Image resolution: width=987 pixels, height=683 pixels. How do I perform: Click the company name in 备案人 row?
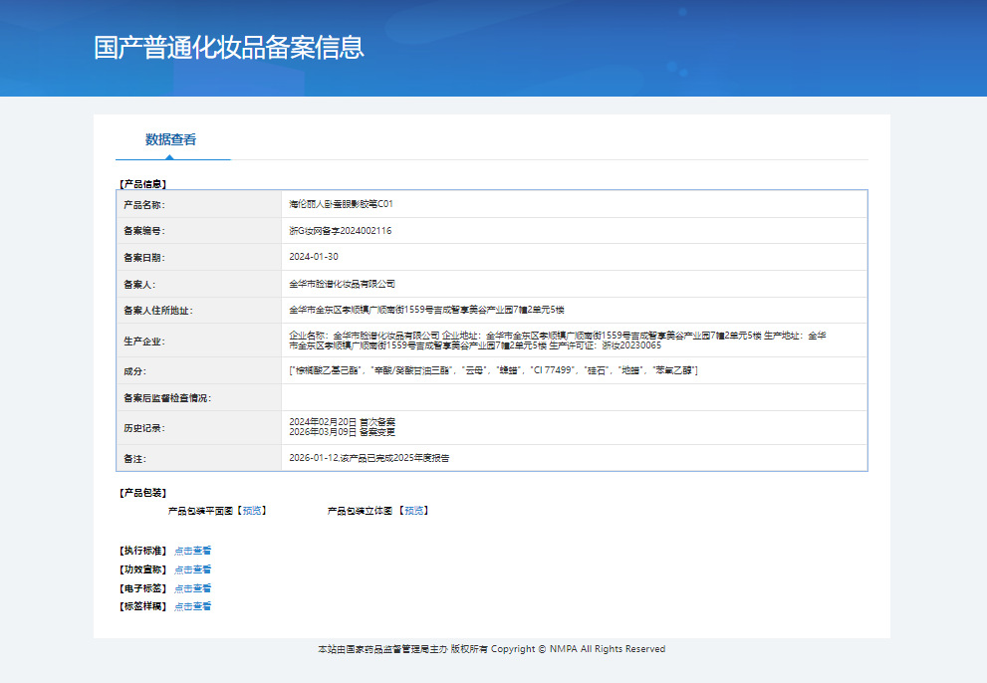(342, 284)
